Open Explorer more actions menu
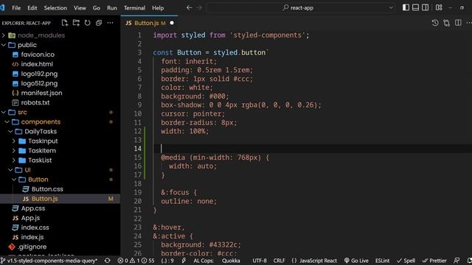 [x=110, y=23]
